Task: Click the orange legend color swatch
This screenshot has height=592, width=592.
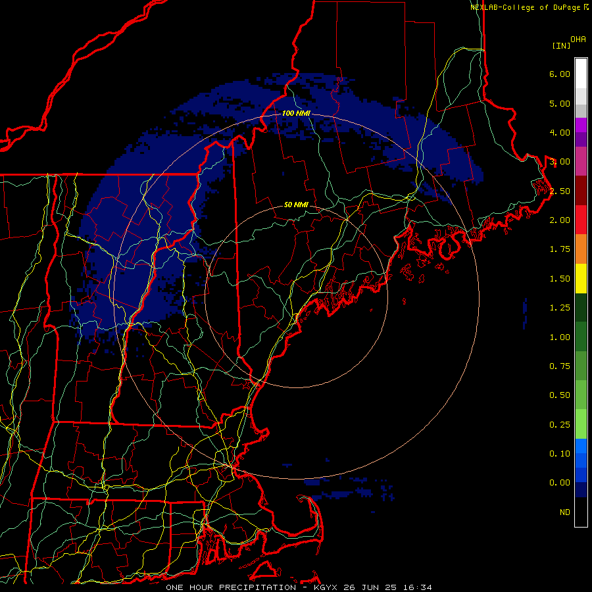Action: (x=581, y=249)
